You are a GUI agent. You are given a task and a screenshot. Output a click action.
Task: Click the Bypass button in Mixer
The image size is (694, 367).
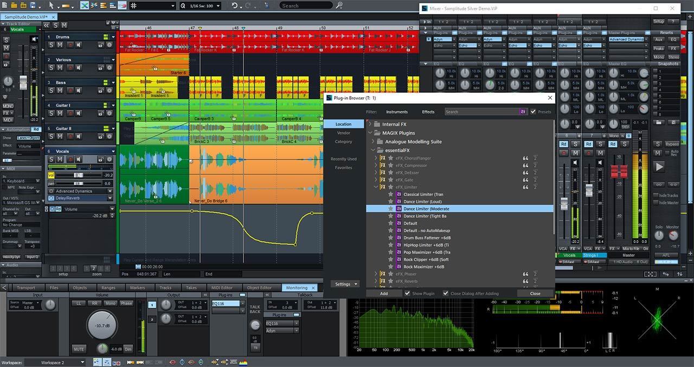672,144
